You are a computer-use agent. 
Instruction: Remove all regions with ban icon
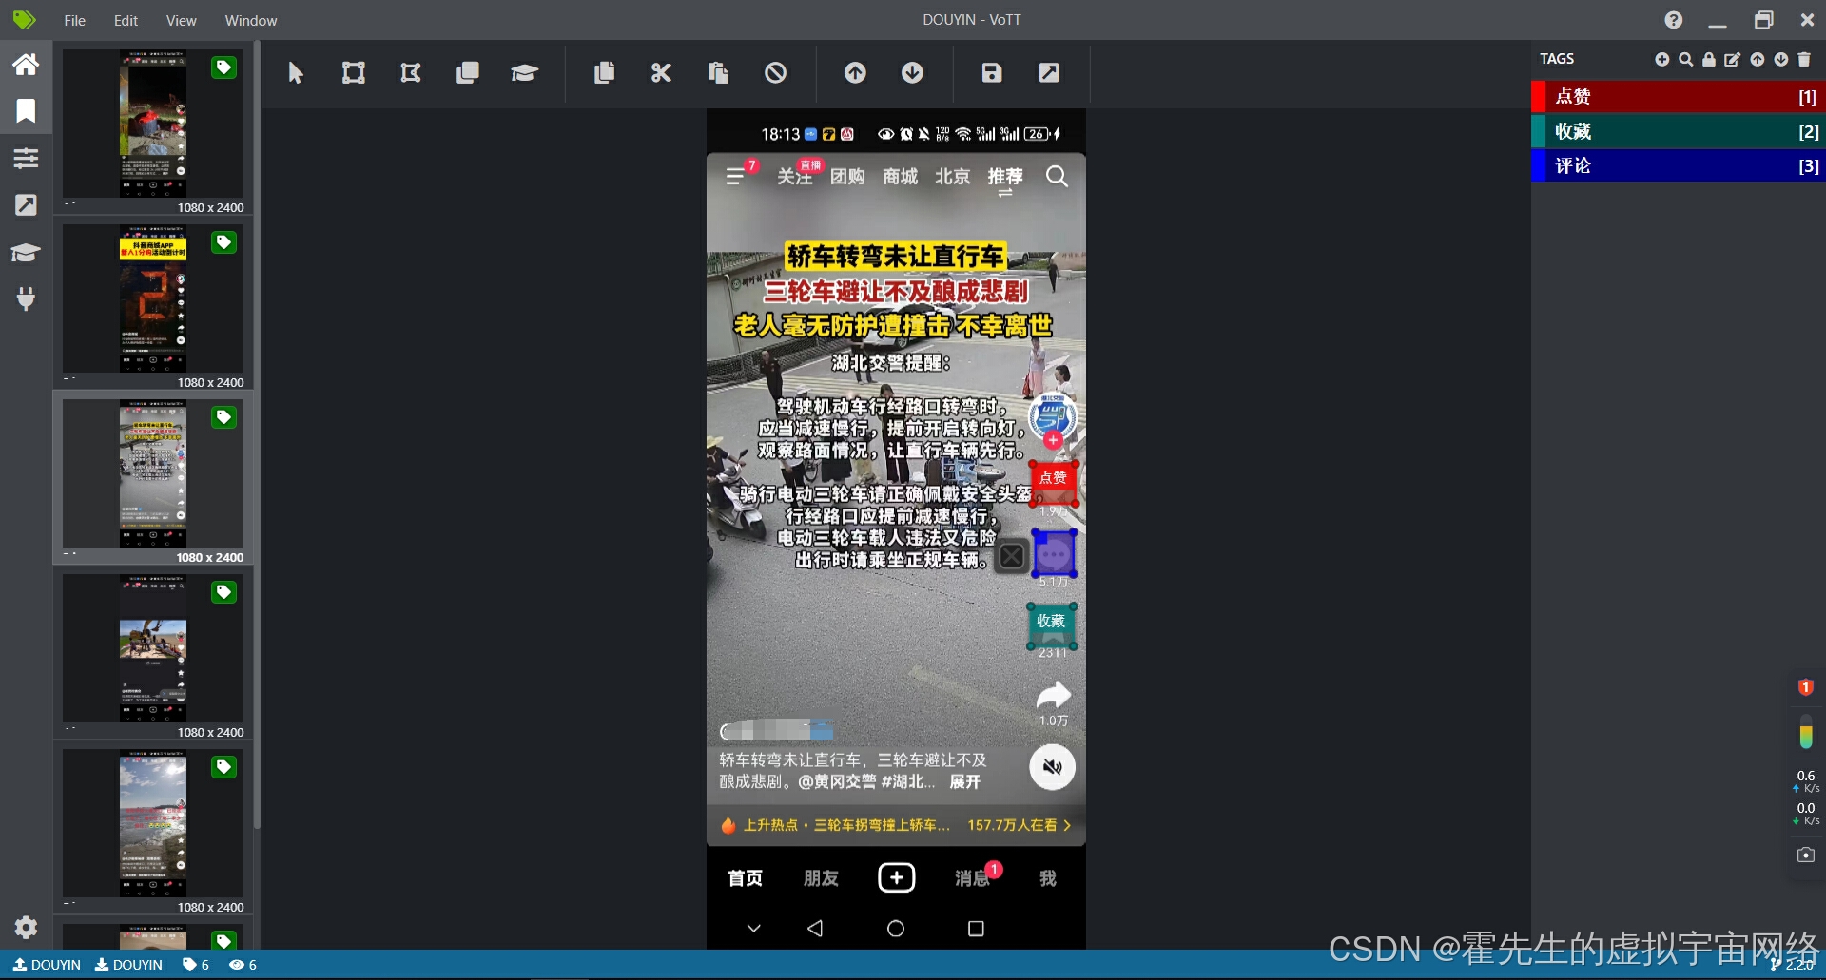click(776, 73)
